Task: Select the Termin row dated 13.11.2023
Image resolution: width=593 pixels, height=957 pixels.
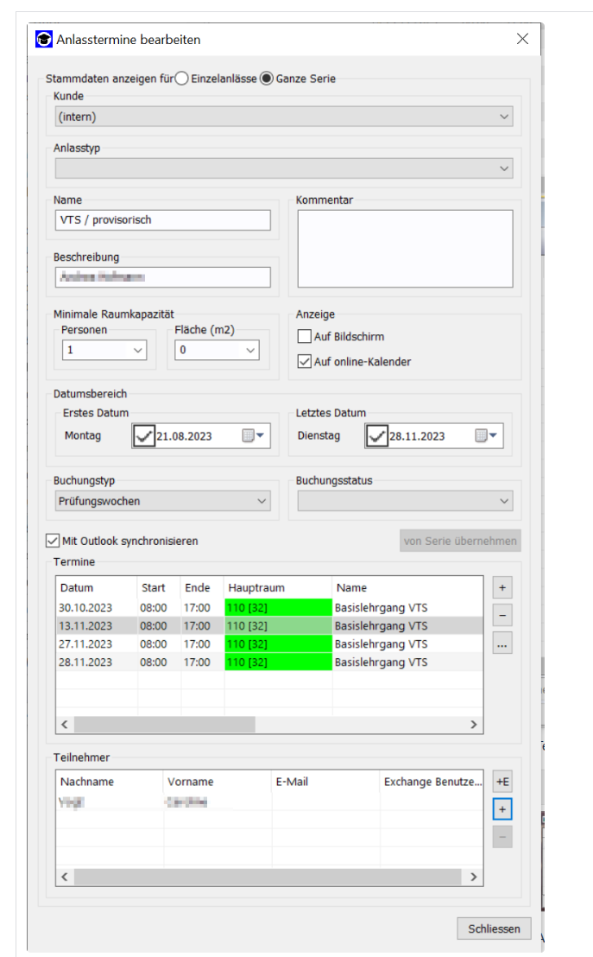Action: [x=269, y=625]
